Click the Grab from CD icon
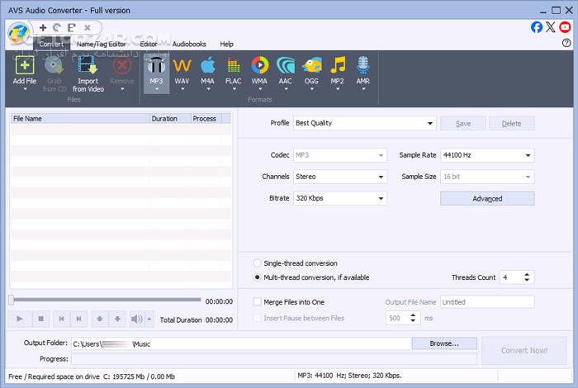Image resolution: width=578 pixels, height=388 pixels. point(54,66)
